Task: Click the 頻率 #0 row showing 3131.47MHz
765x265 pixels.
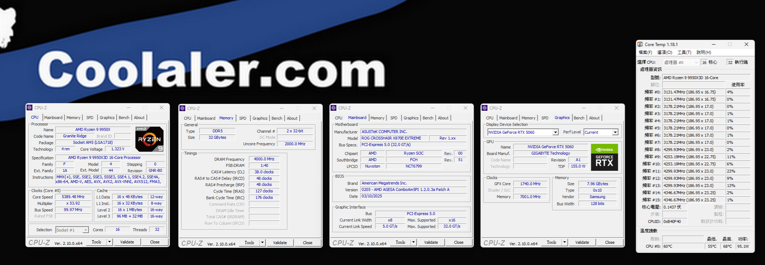Action: (x=694, y=92)
